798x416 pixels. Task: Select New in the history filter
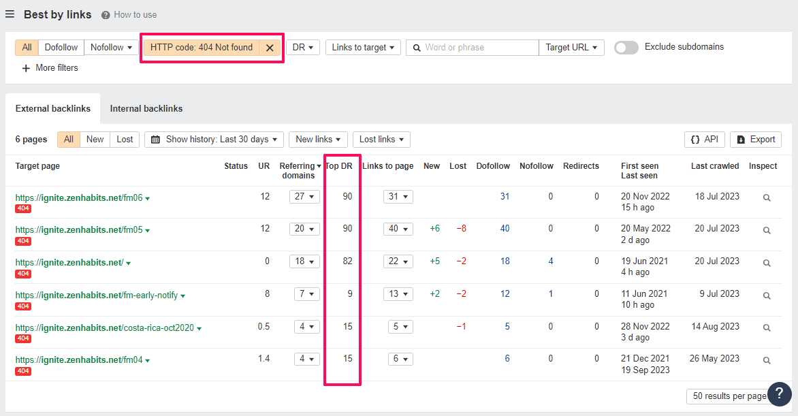(x=95, y=140)
